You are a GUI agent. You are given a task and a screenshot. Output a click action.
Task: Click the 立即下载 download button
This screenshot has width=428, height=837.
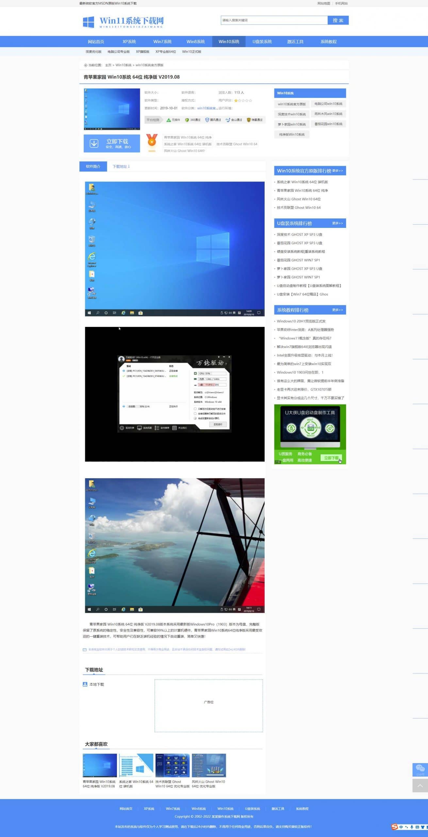coord(112,143)
